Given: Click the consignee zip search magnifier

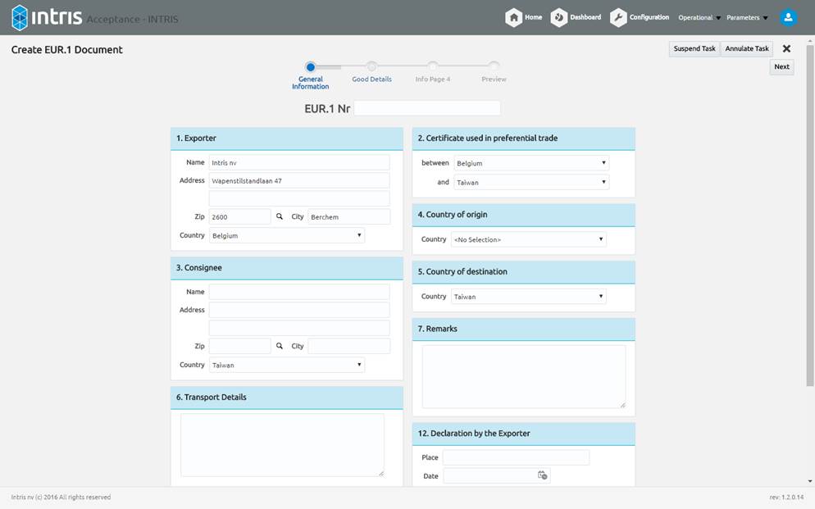Looking at the screenshot, I should pyautogui.click(x=280, y=346).
